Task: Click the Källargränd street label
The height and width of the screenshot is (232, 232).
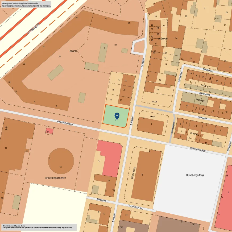Action: [x=205, y=94]
